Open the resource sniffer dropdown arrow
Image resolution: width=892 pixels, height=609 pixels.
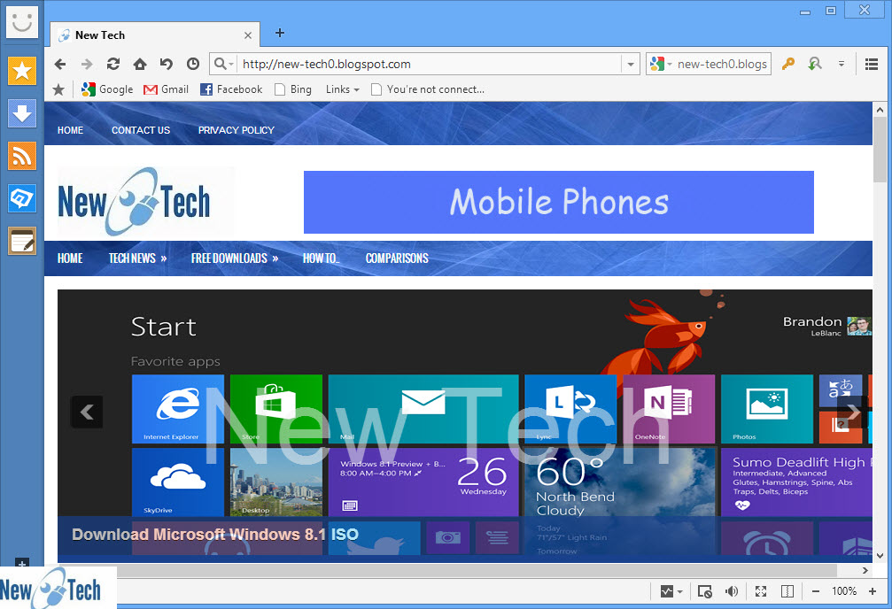(679, 591)
